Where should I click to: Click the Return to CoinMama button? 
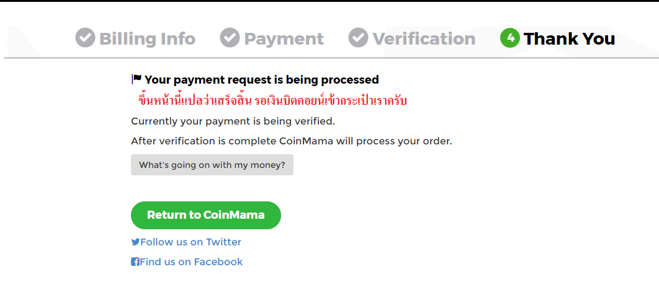point(206,215)
